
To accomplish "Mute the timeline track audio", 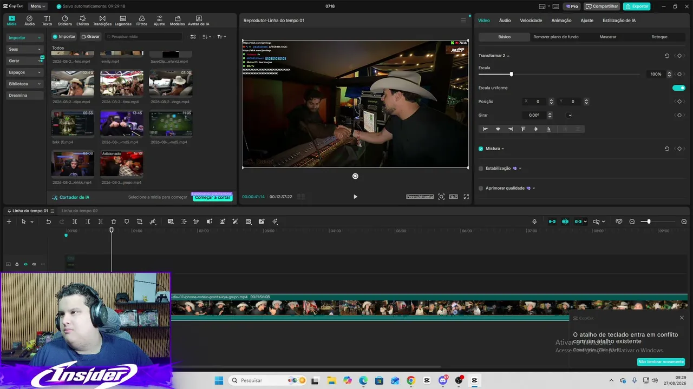I will coord(34,264).
